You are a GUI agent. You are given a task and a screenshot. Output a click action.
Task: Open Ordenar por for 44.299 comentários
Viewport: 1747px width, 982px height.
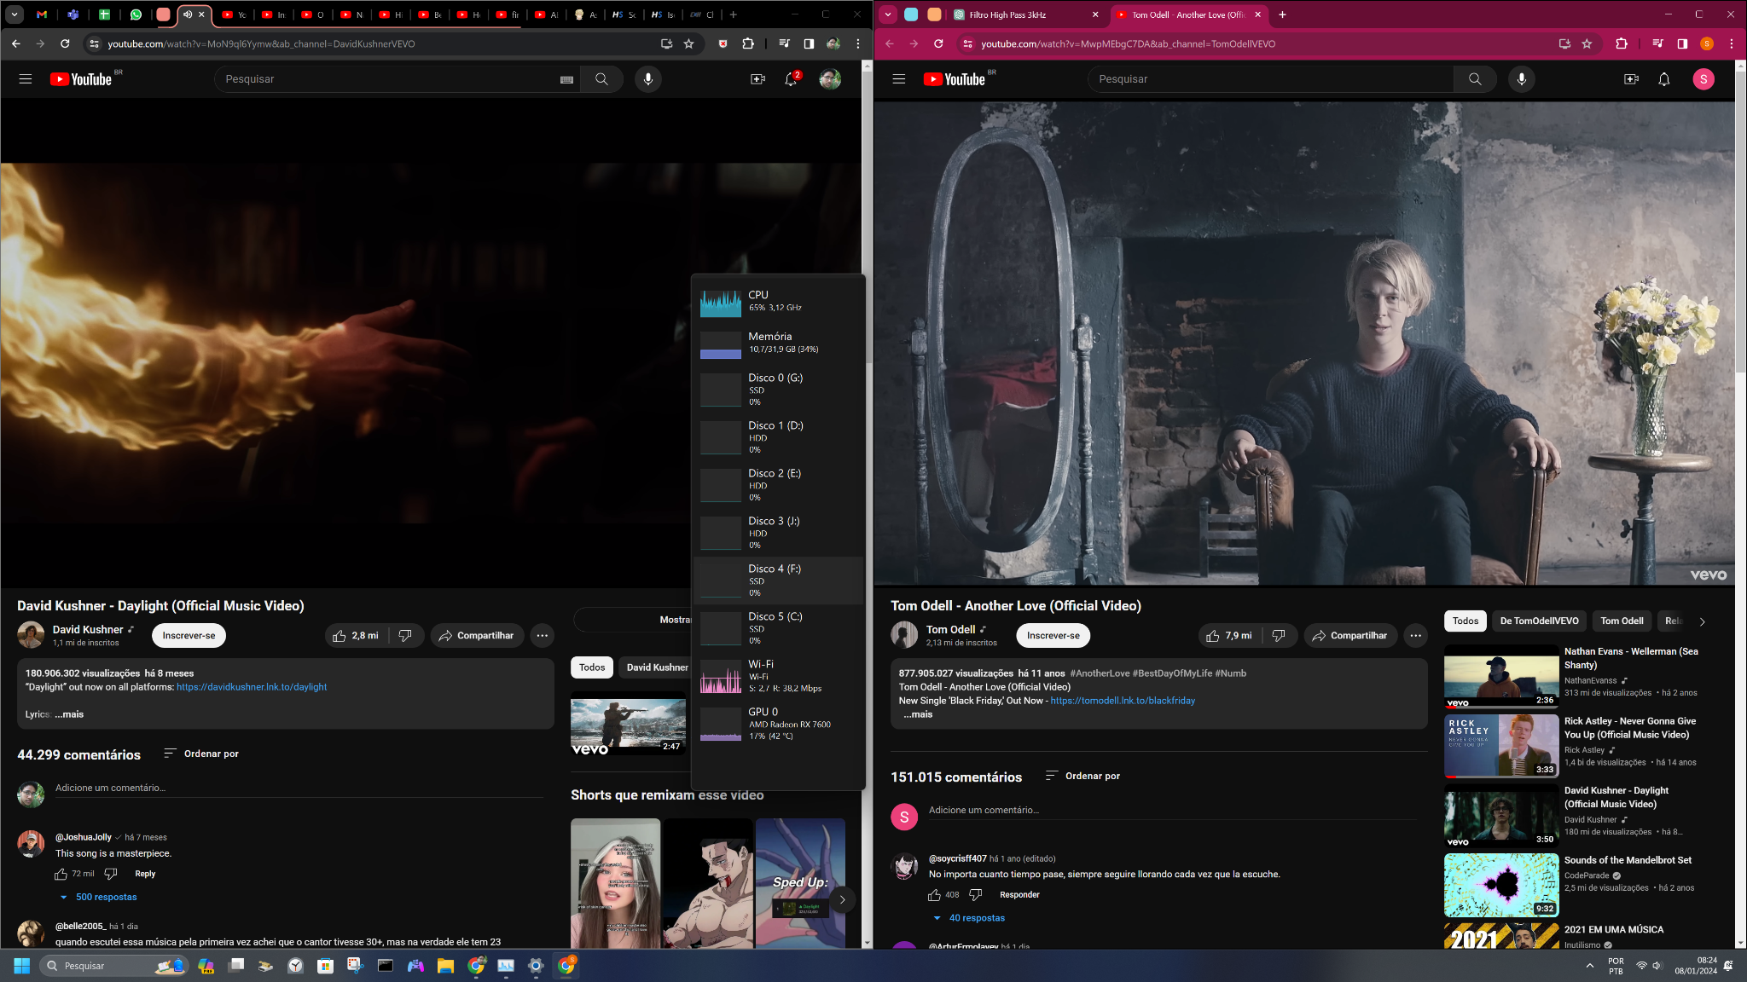pyautogui.click(x=201, y=754)
